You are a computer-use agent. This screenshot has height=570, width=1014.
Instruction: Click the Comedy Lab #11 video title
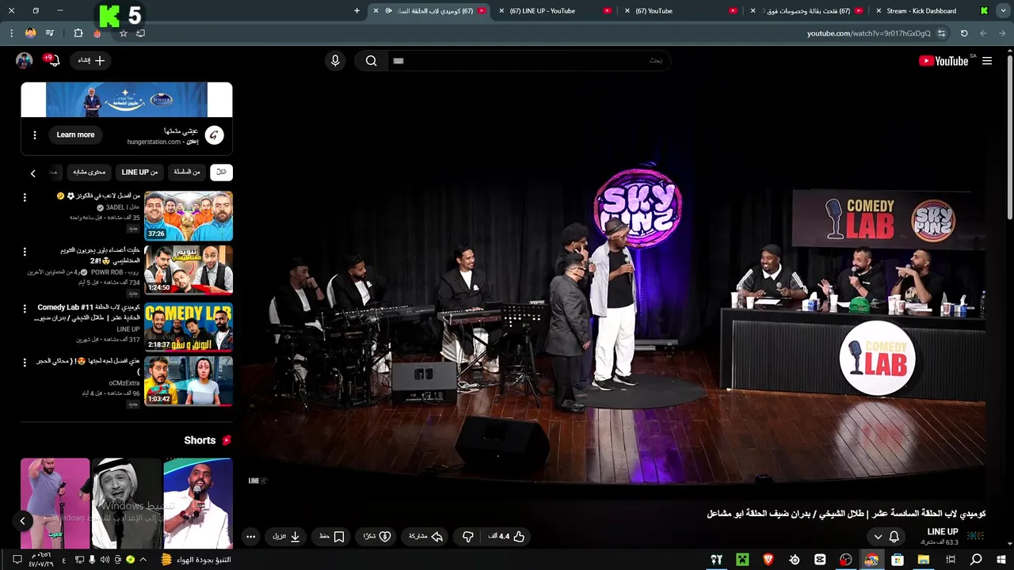point(88,312)
